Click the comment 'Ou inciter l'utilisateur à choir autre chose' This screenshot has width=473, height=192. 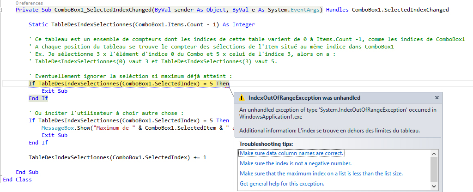[x=106, y=113]
